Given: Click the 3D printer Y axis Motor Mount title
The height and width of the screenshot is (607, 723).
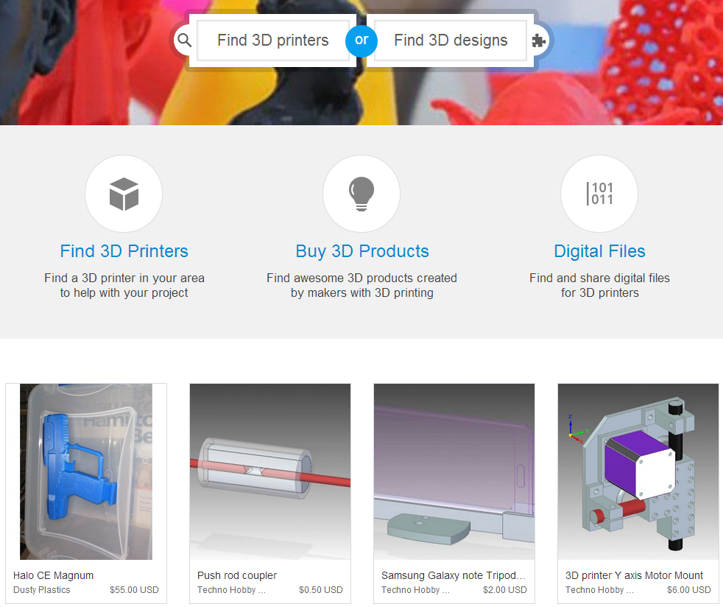Looking at the screenshot, I should [x=634, y=575].
